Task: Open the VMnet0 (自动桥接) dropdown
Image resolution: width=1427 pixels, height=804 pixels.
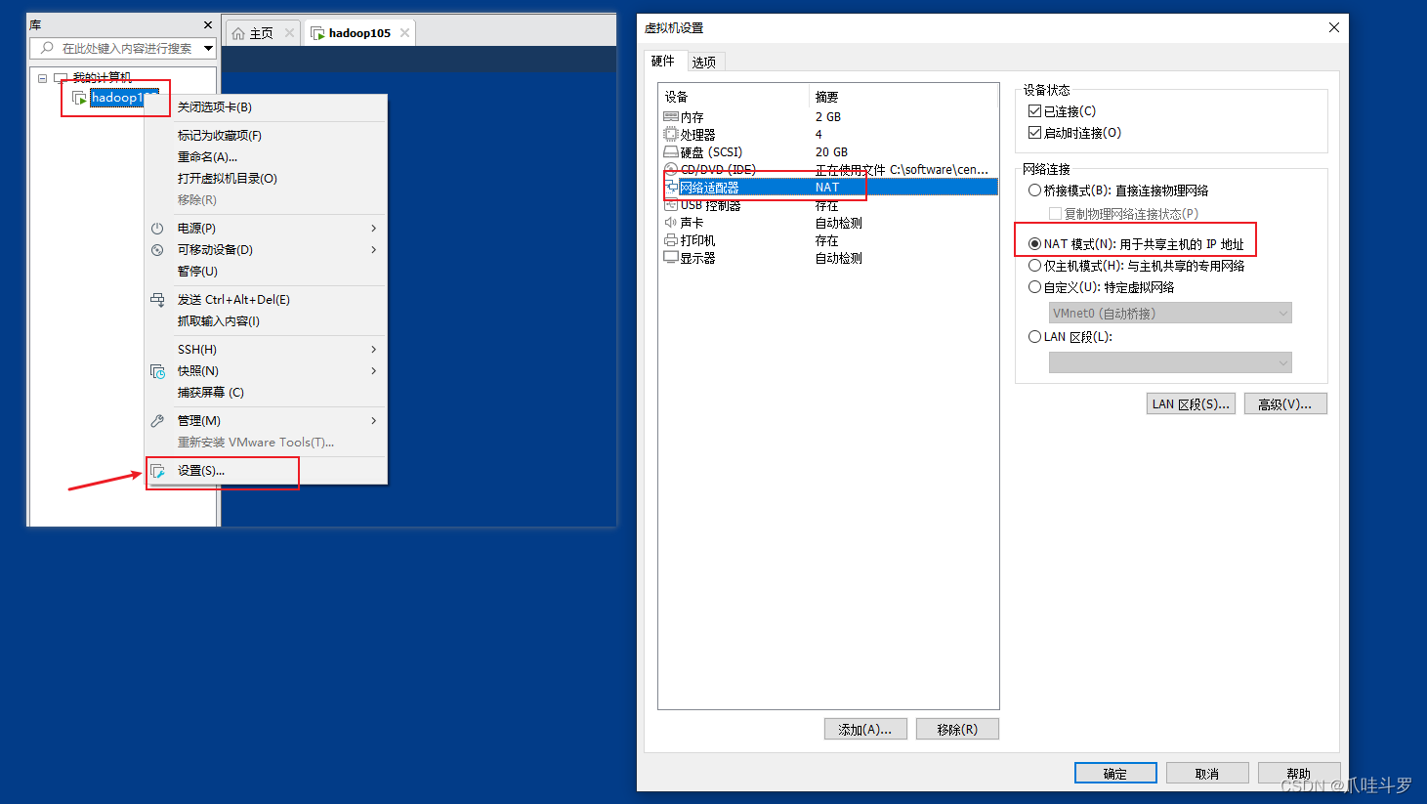Action: [x=1170, y=314]
